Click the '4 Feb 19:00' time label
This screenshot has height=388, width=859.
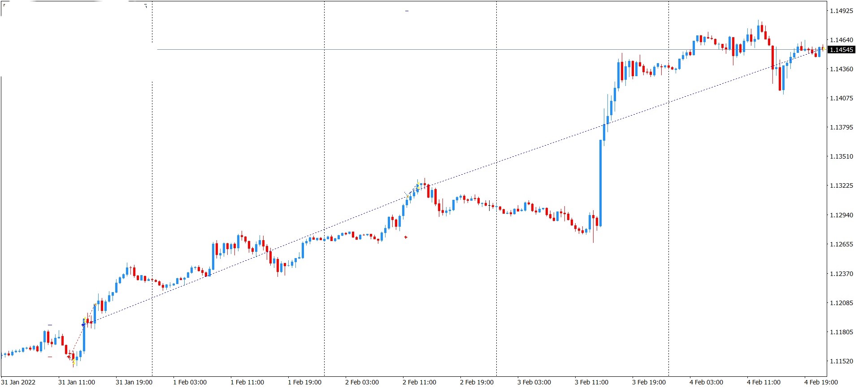821,382
